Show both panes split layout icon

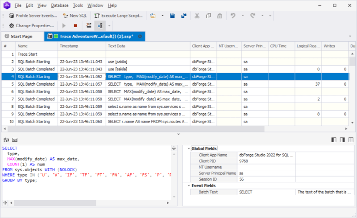351,140
